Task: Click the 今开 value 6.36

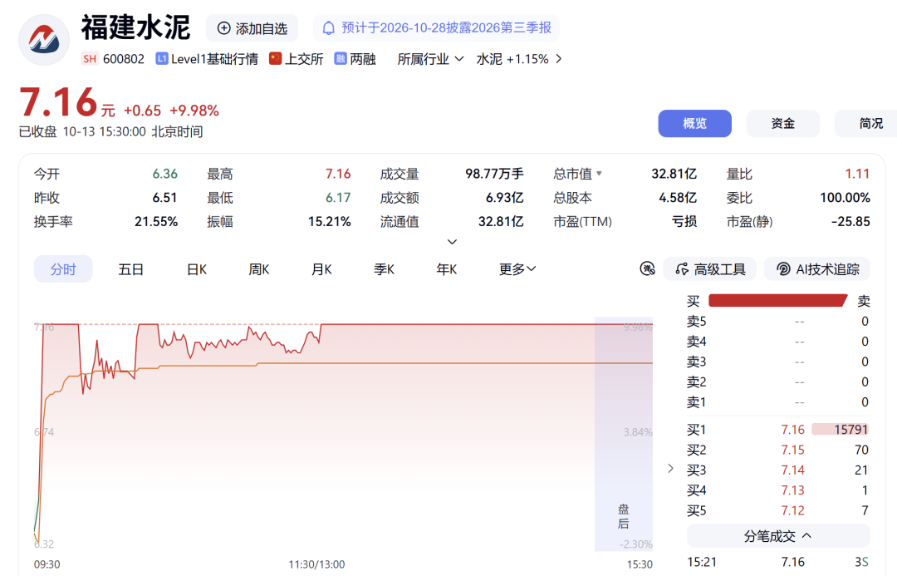Action: [164, 174]
